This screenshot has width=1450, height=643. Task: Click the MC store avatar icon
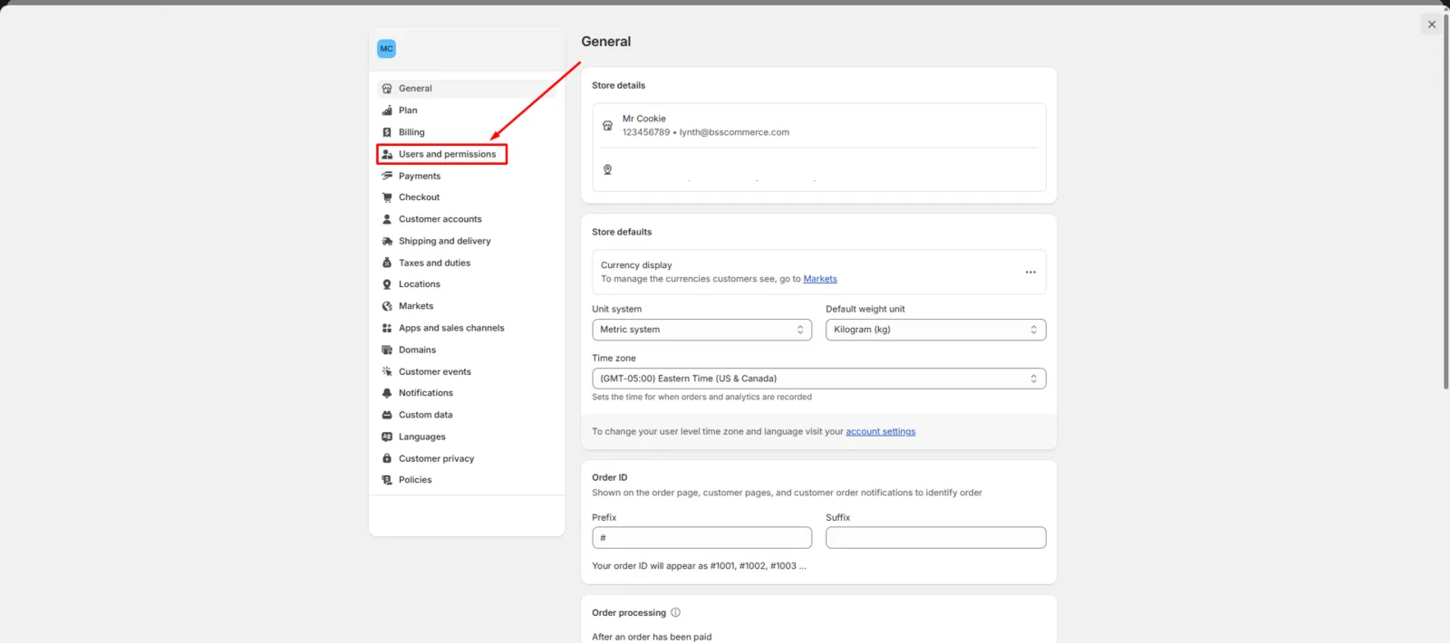pyautogui.click(x=387, y=49)
